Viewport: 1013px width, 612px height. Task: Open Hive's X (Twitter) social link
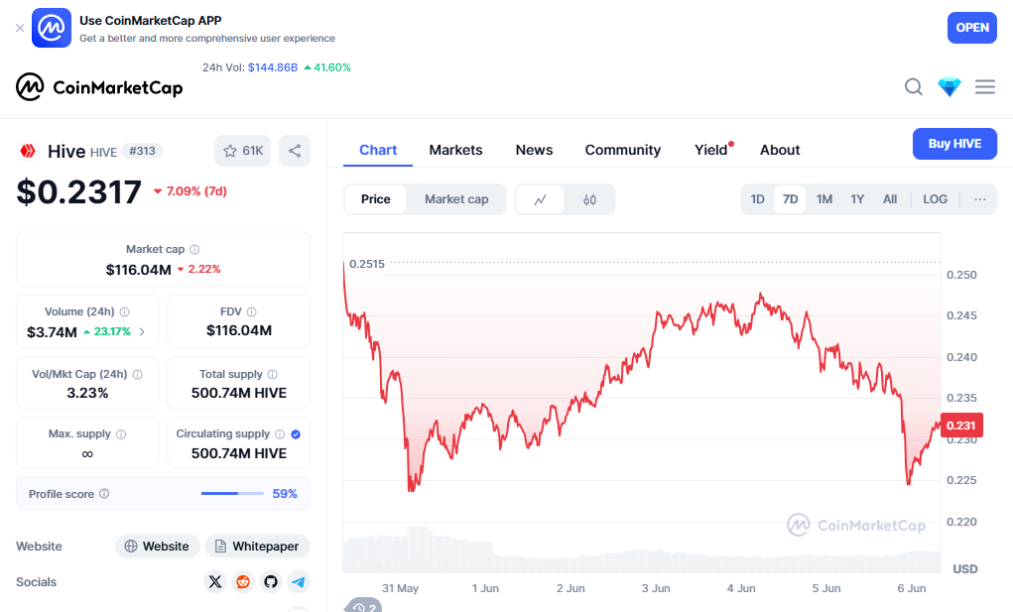tap(215, 582)
